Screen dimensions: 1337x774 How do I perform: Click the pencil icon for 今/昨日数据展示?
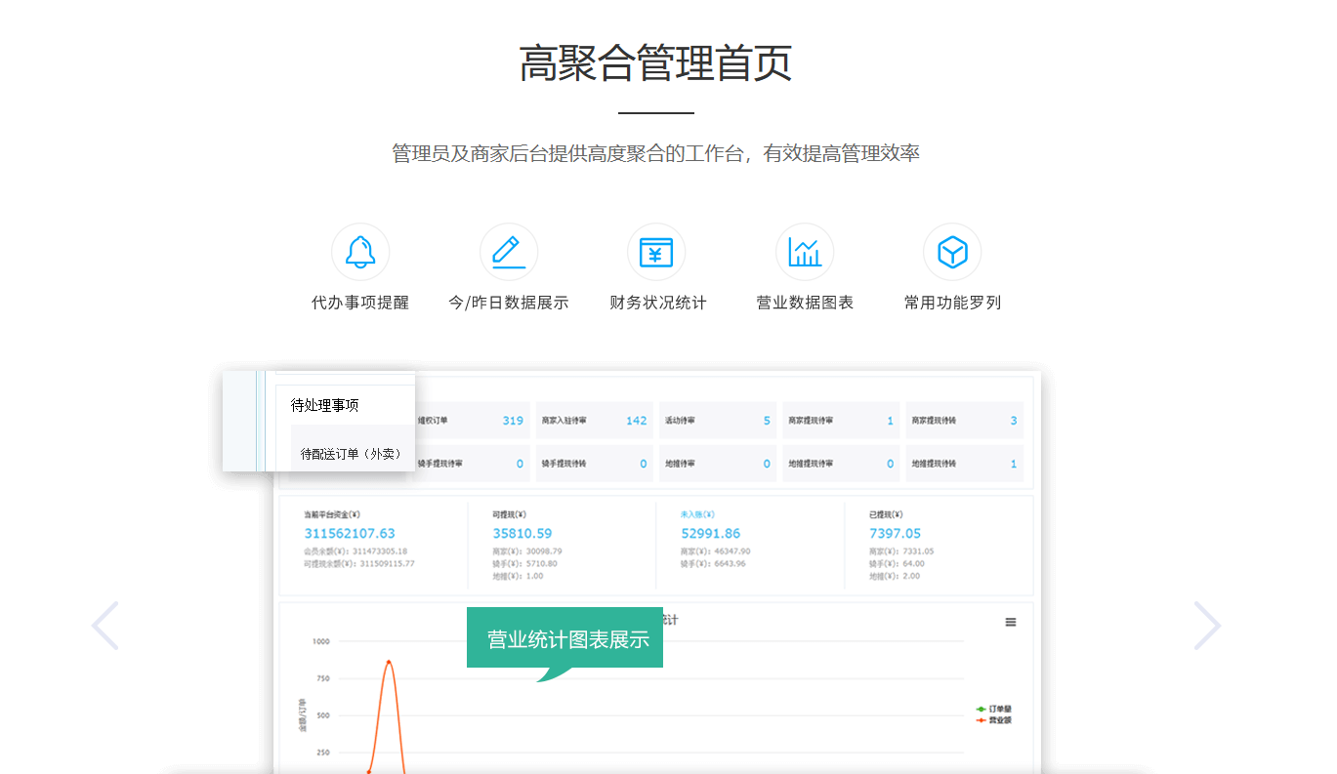508,252
